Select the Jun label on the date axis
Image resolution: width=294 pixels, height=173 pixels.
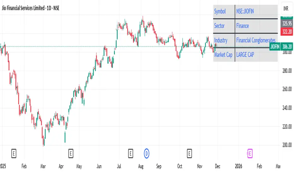[x=99, y=166]
